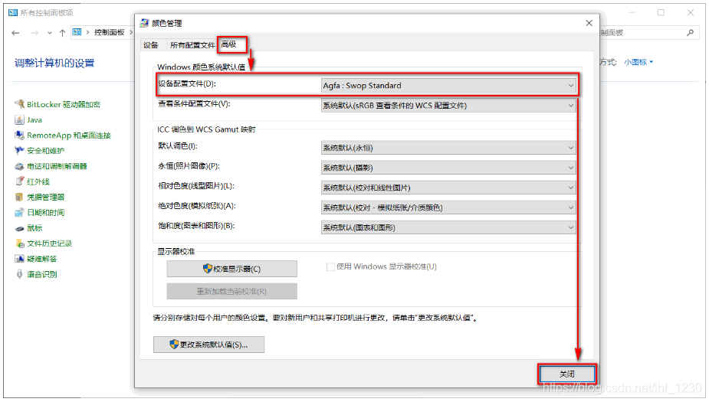Click the 电话和调制解调器 icon

click(19, 166)
